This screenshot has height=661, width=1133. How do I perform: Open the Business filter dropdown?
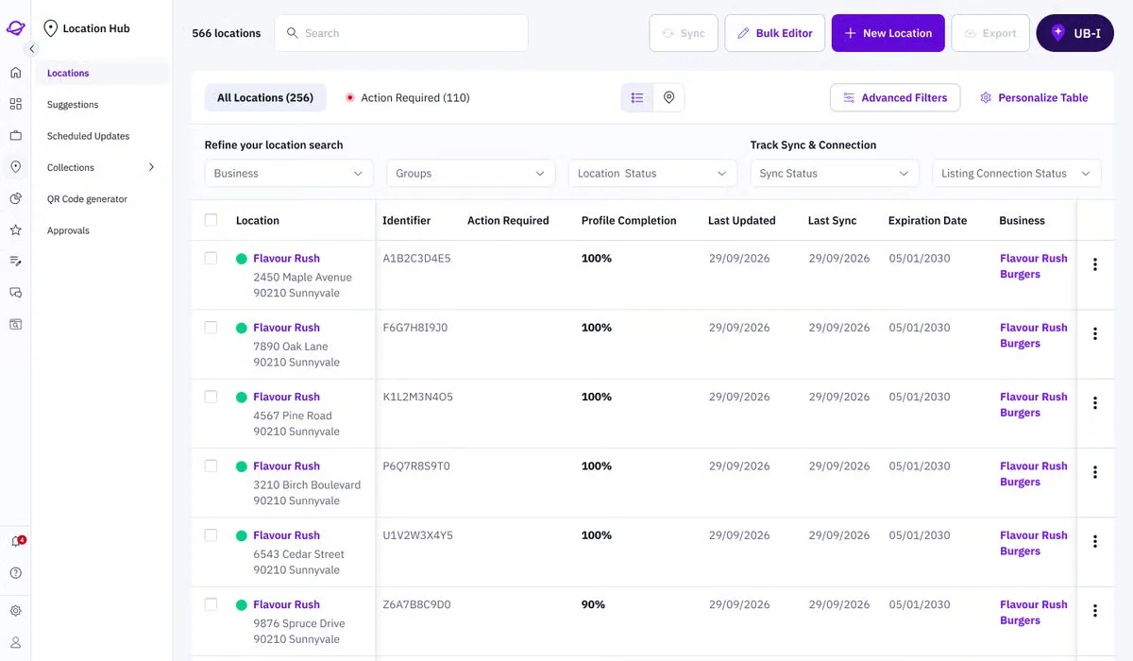point(289,173)
